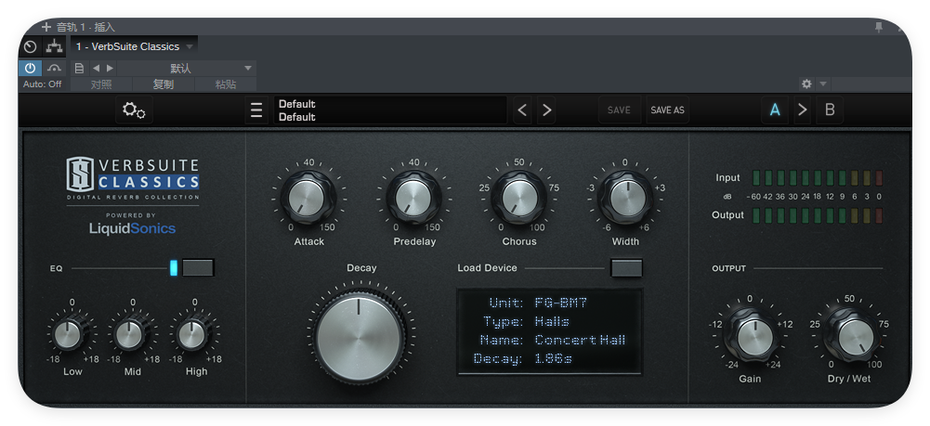Click the SAVE button
The image size is (930, 426).
619,110
